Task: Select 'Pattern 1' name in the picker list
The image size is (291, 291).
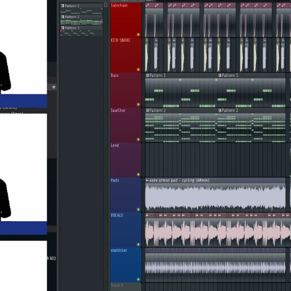Action: point(72,6)
